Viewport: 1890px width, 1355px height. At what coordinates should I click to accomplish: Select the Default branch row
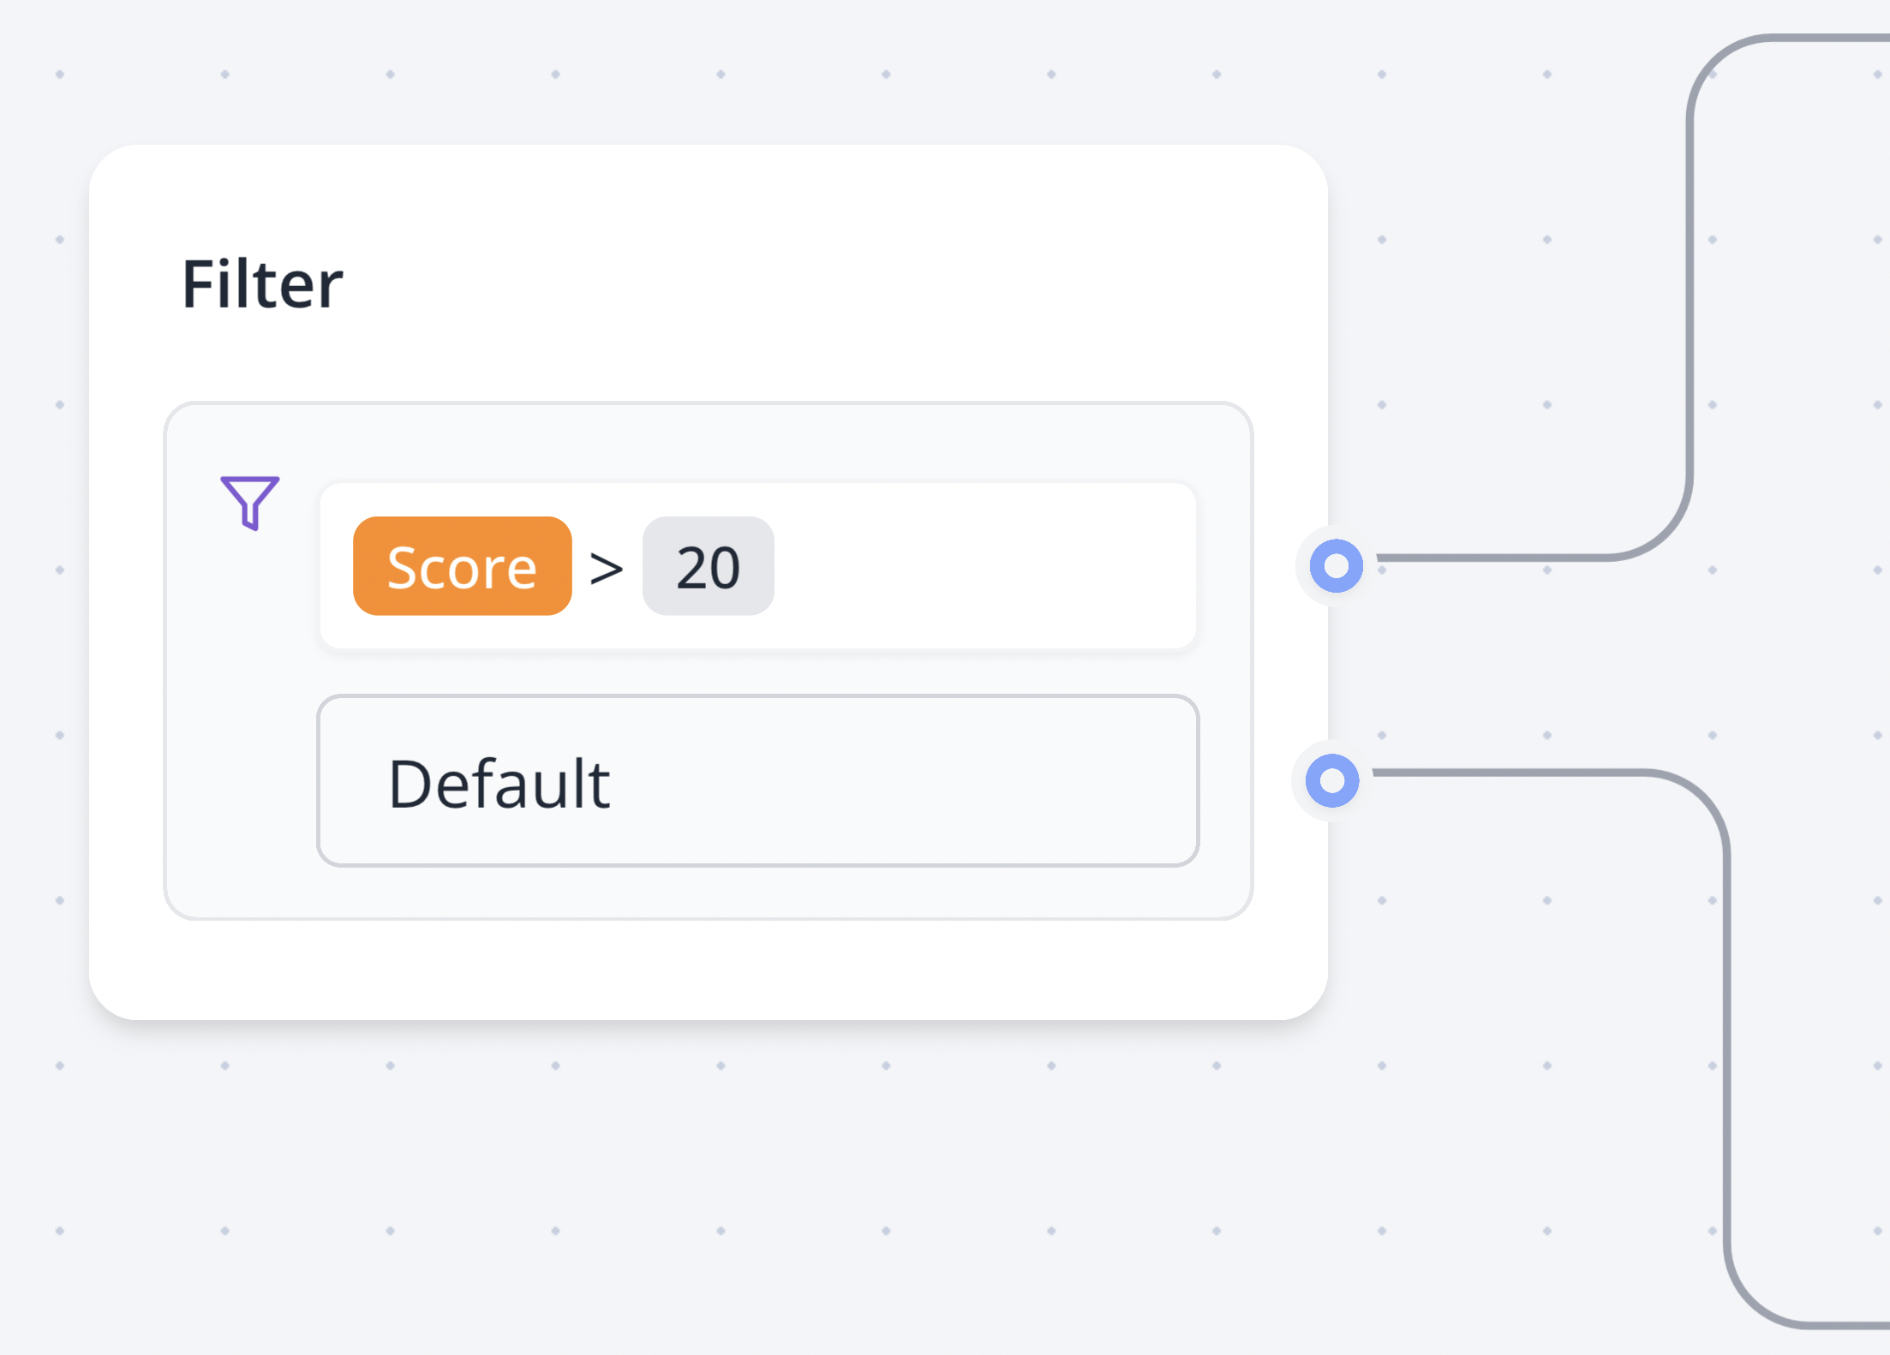[757, 780]
